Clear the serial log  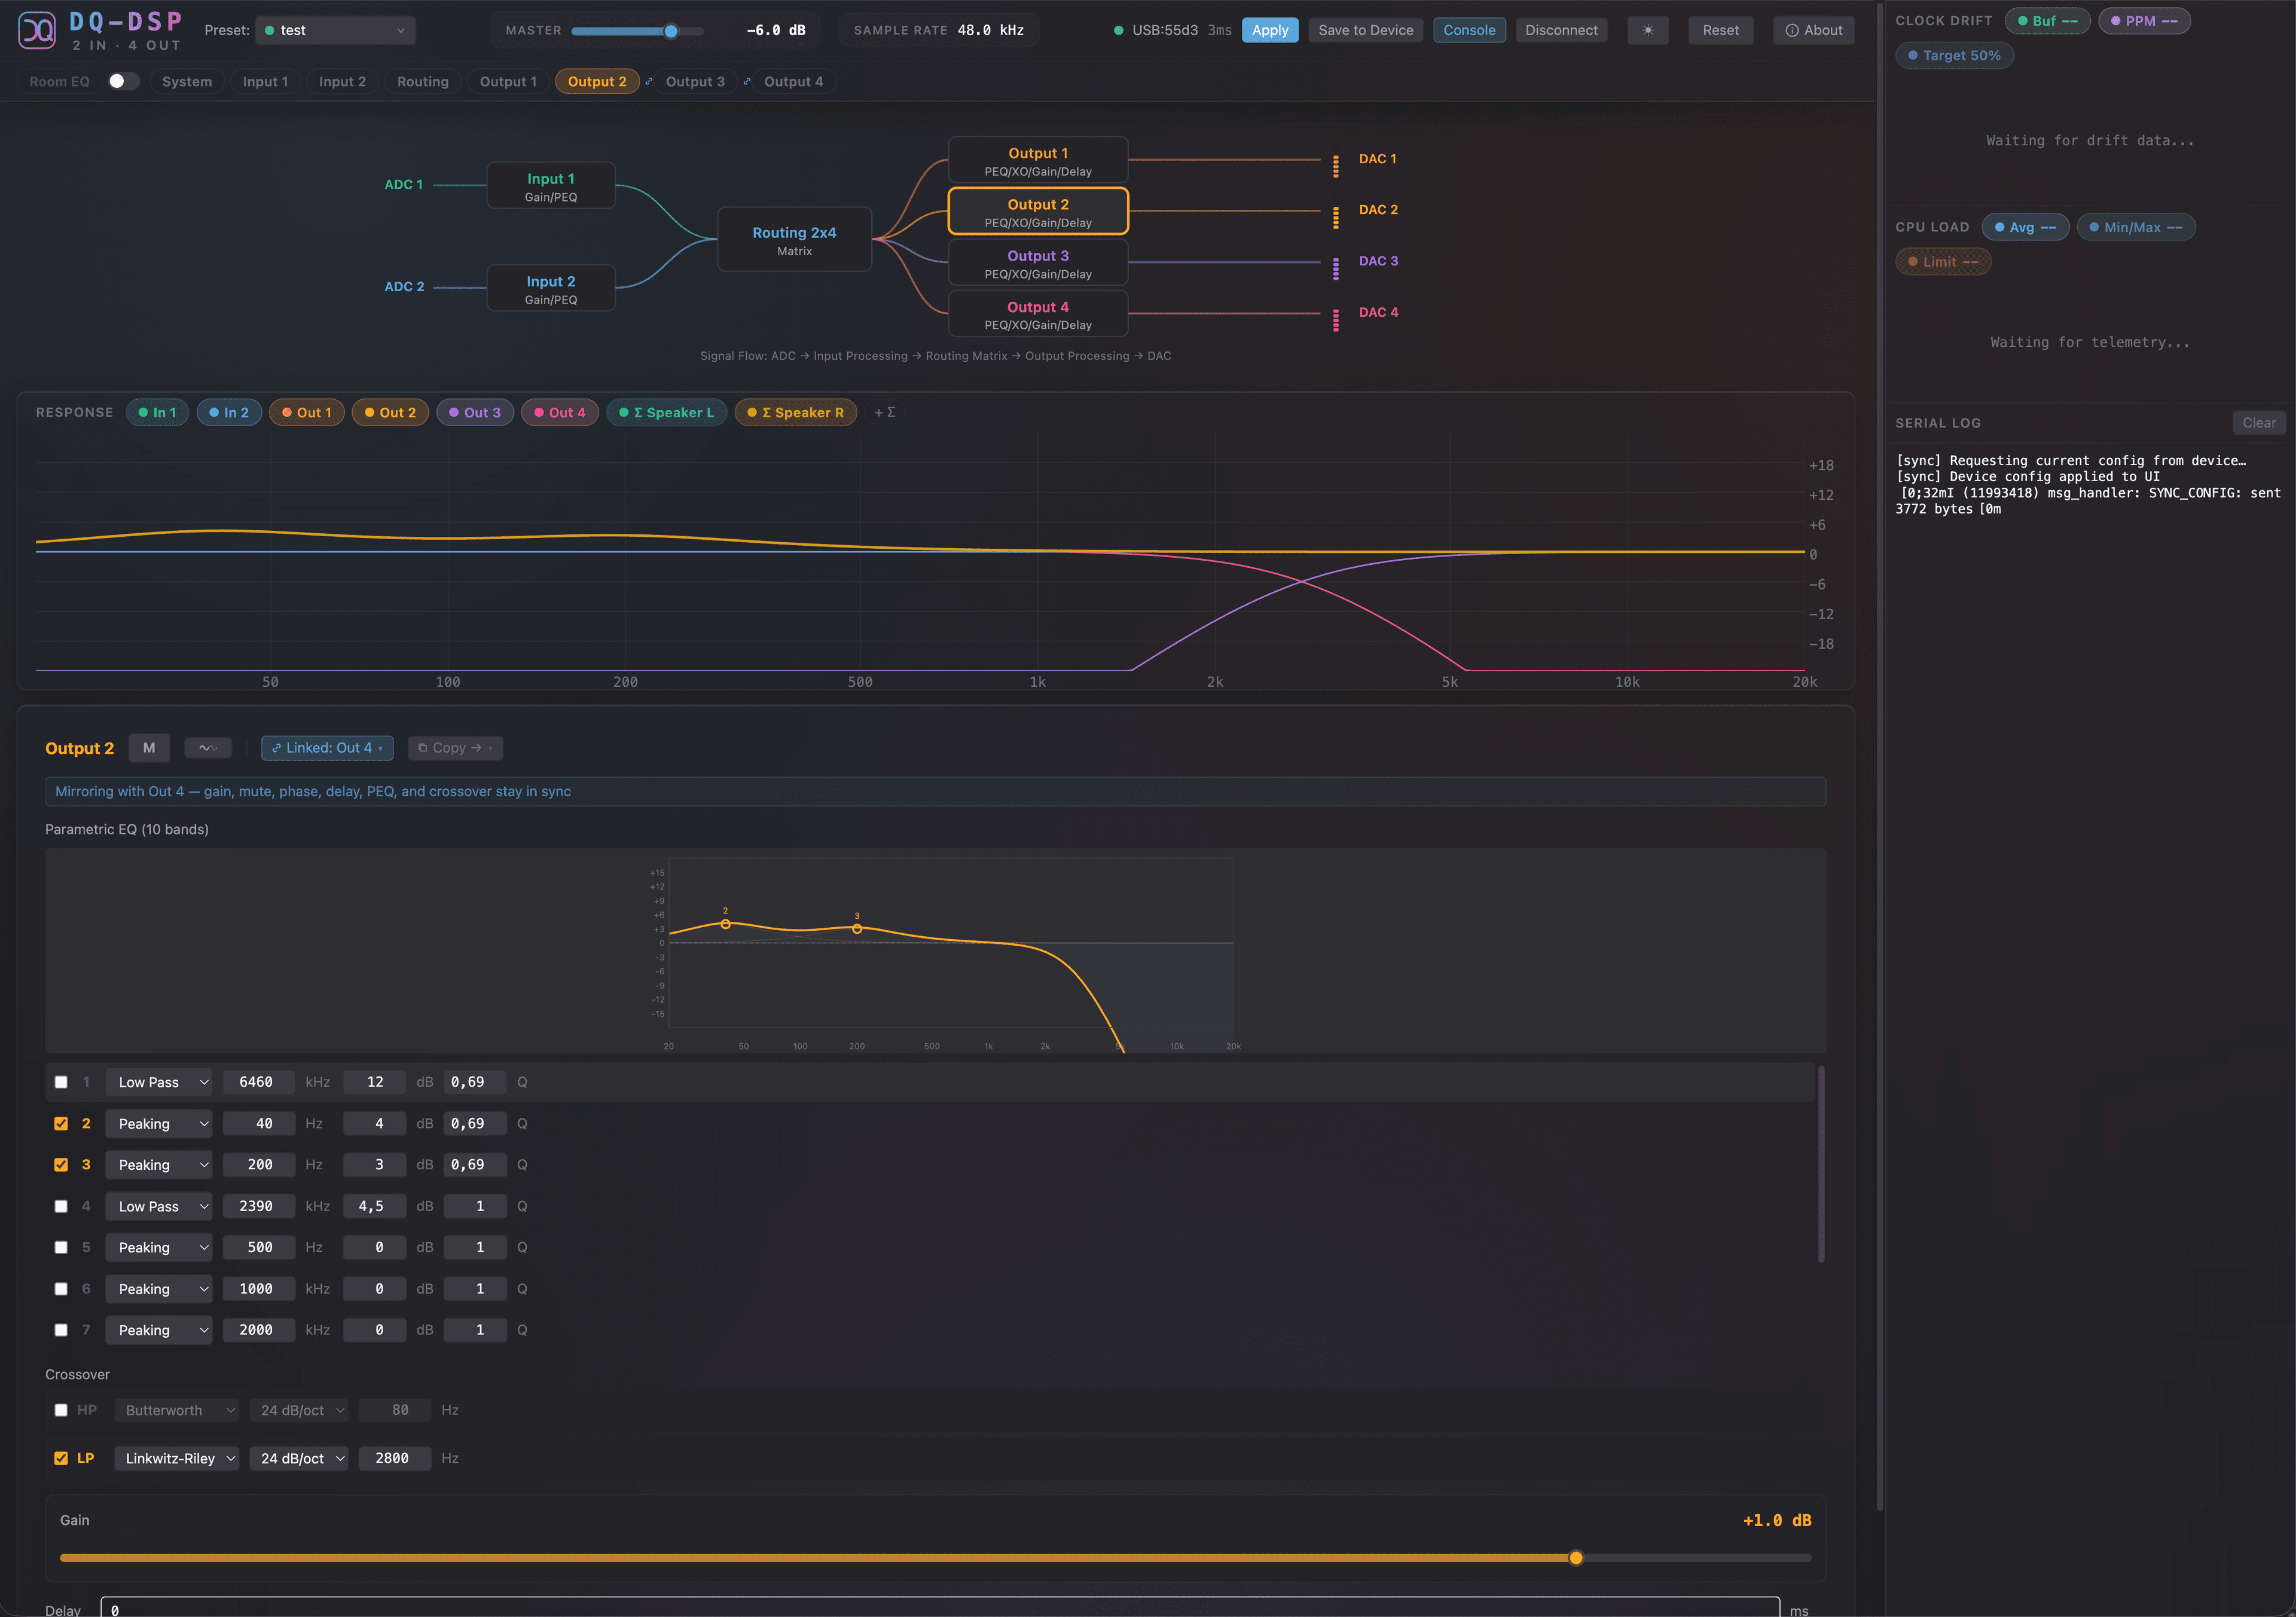tap(2258, 423)
